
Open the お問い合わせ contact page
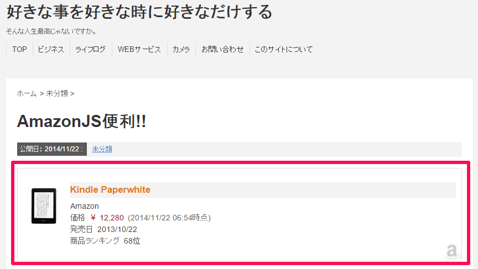coord(222,49)
